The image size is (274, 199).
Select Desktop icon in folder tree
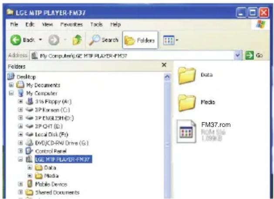click(11, 77)
